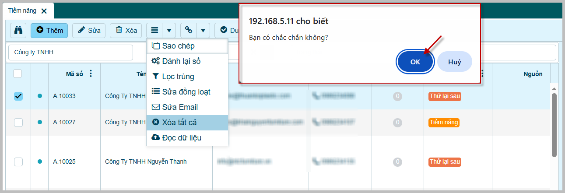The height and width of the screenshot is (193, 565).
Task: Click the Sửa pencil button
Action: 89,30
